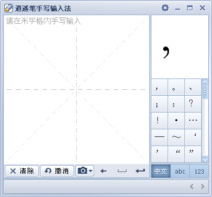Click the 清除 clear button
Viewport: 212px width, 197px height.
coord(22,170)
